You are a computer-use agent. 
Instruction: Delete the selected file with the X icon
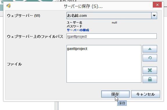point(150,70)
